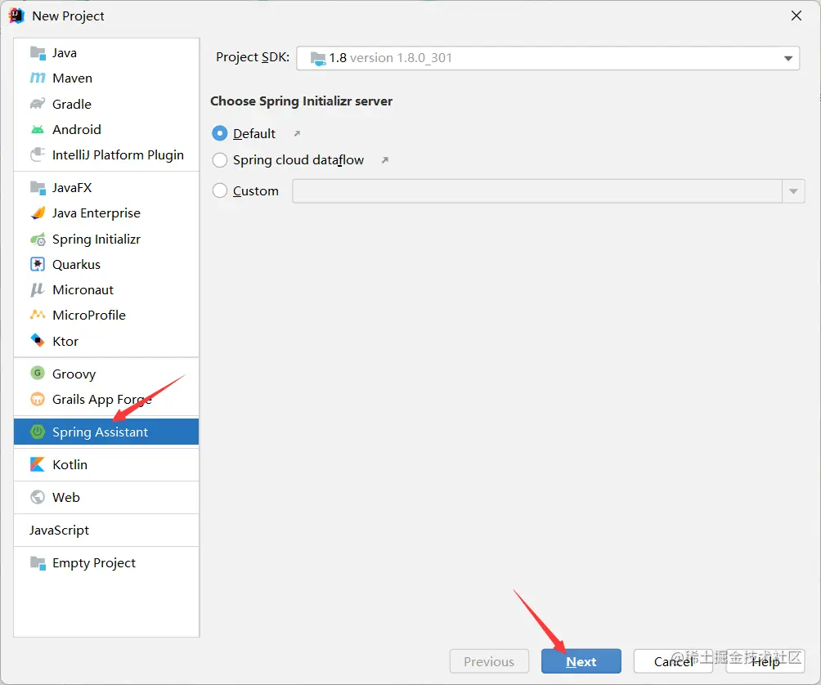Choose the Maven project type
This screenshot has width=821, height=685.
[106, 78]
